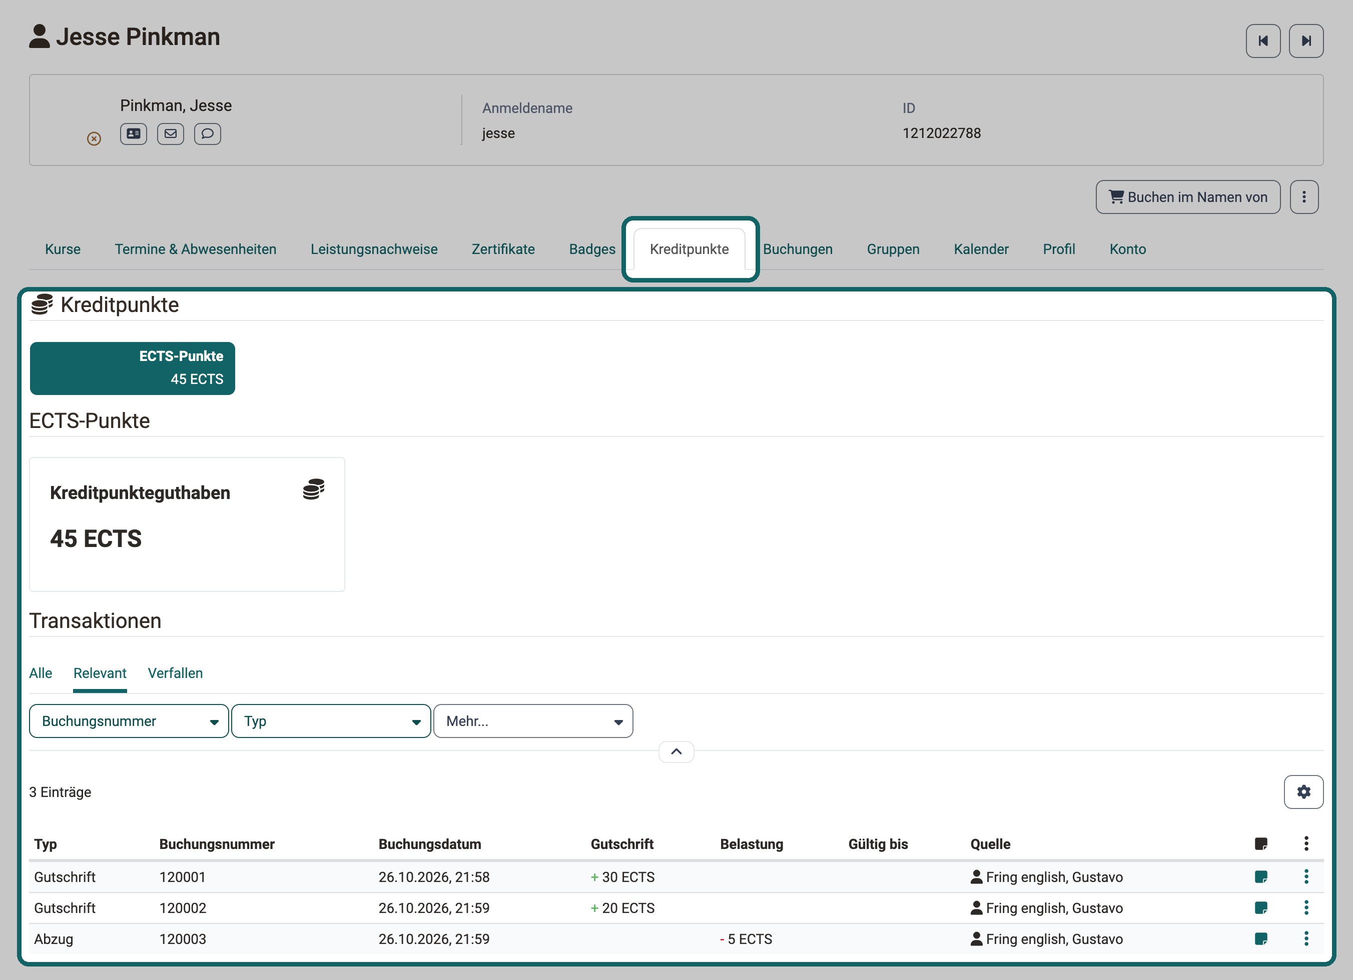
Task: Open table settings gear icon
Action: (1303, 791)
